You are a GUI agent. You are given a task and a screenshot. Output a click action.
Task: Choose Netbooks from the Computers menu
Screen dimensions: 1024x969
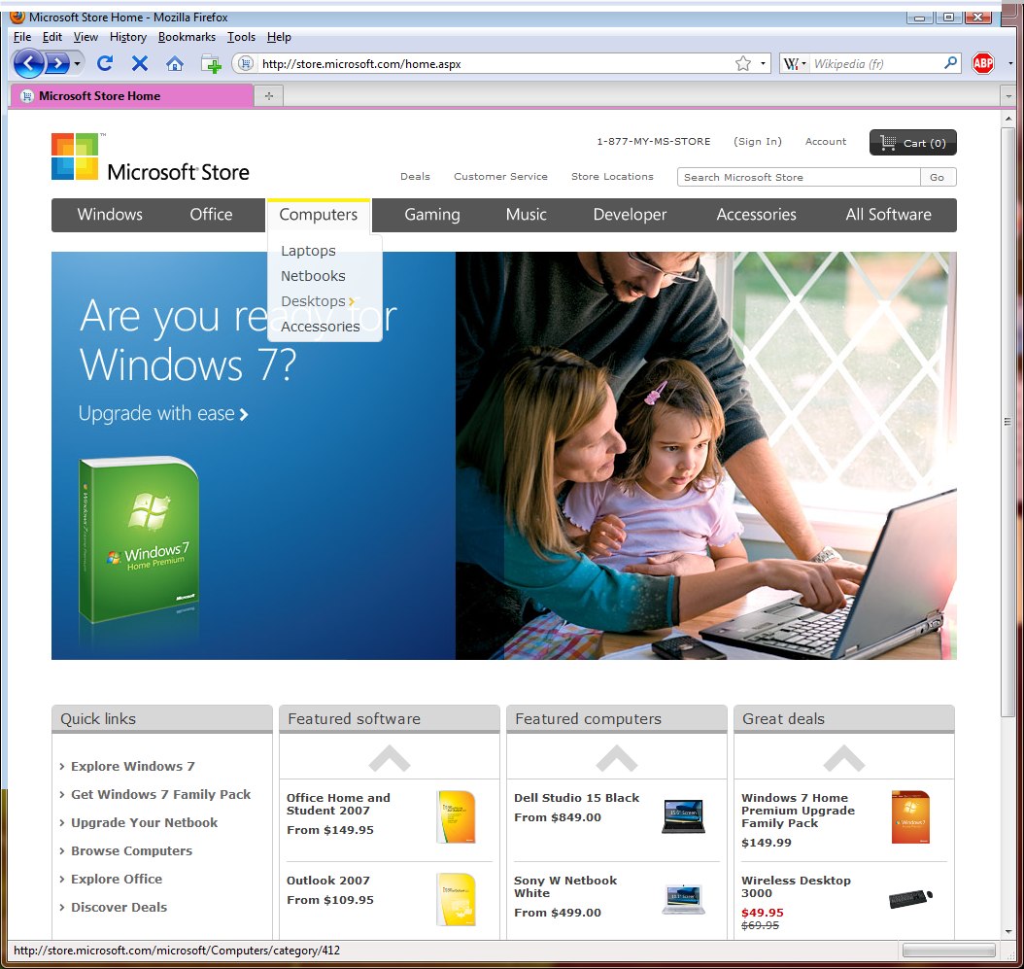(x=313, y=276)
